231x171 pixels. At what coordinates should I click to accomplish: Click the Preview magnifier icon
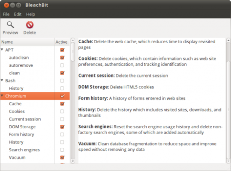[x=10, y=25]
